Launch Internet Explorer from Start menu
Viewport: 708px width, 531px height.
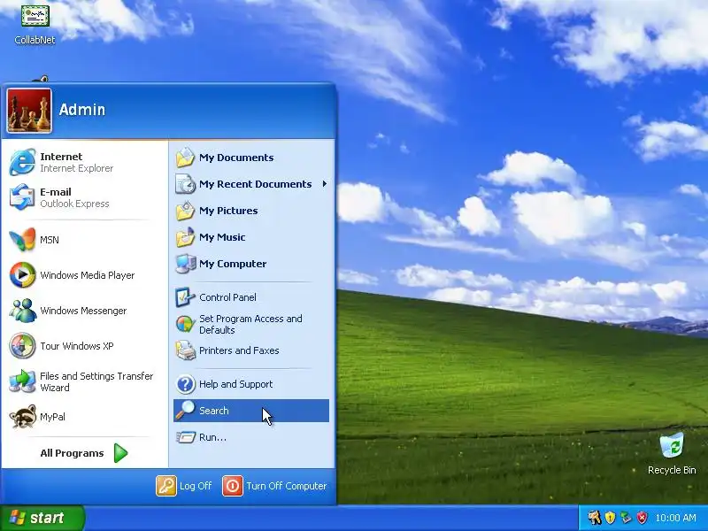pyautogui.click(x=84, y=162)
